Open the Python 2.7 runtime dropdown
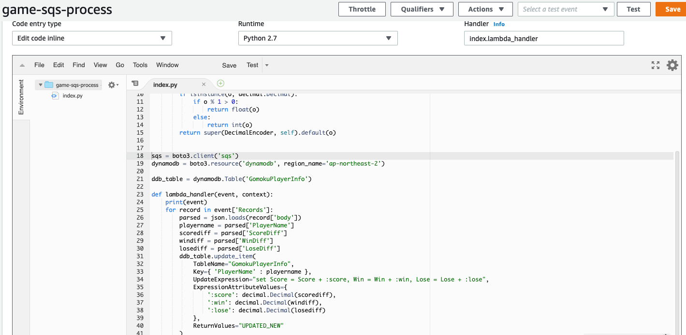 point(318,38)
